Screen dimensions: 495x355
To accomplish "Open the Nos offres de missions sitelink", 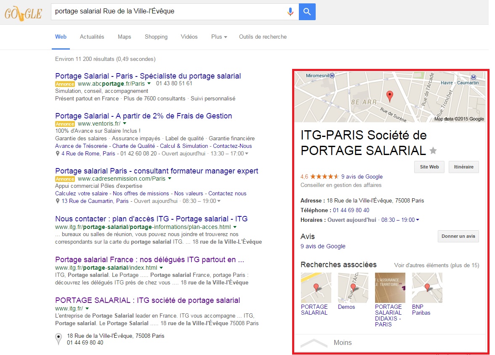I will point(141,193).
